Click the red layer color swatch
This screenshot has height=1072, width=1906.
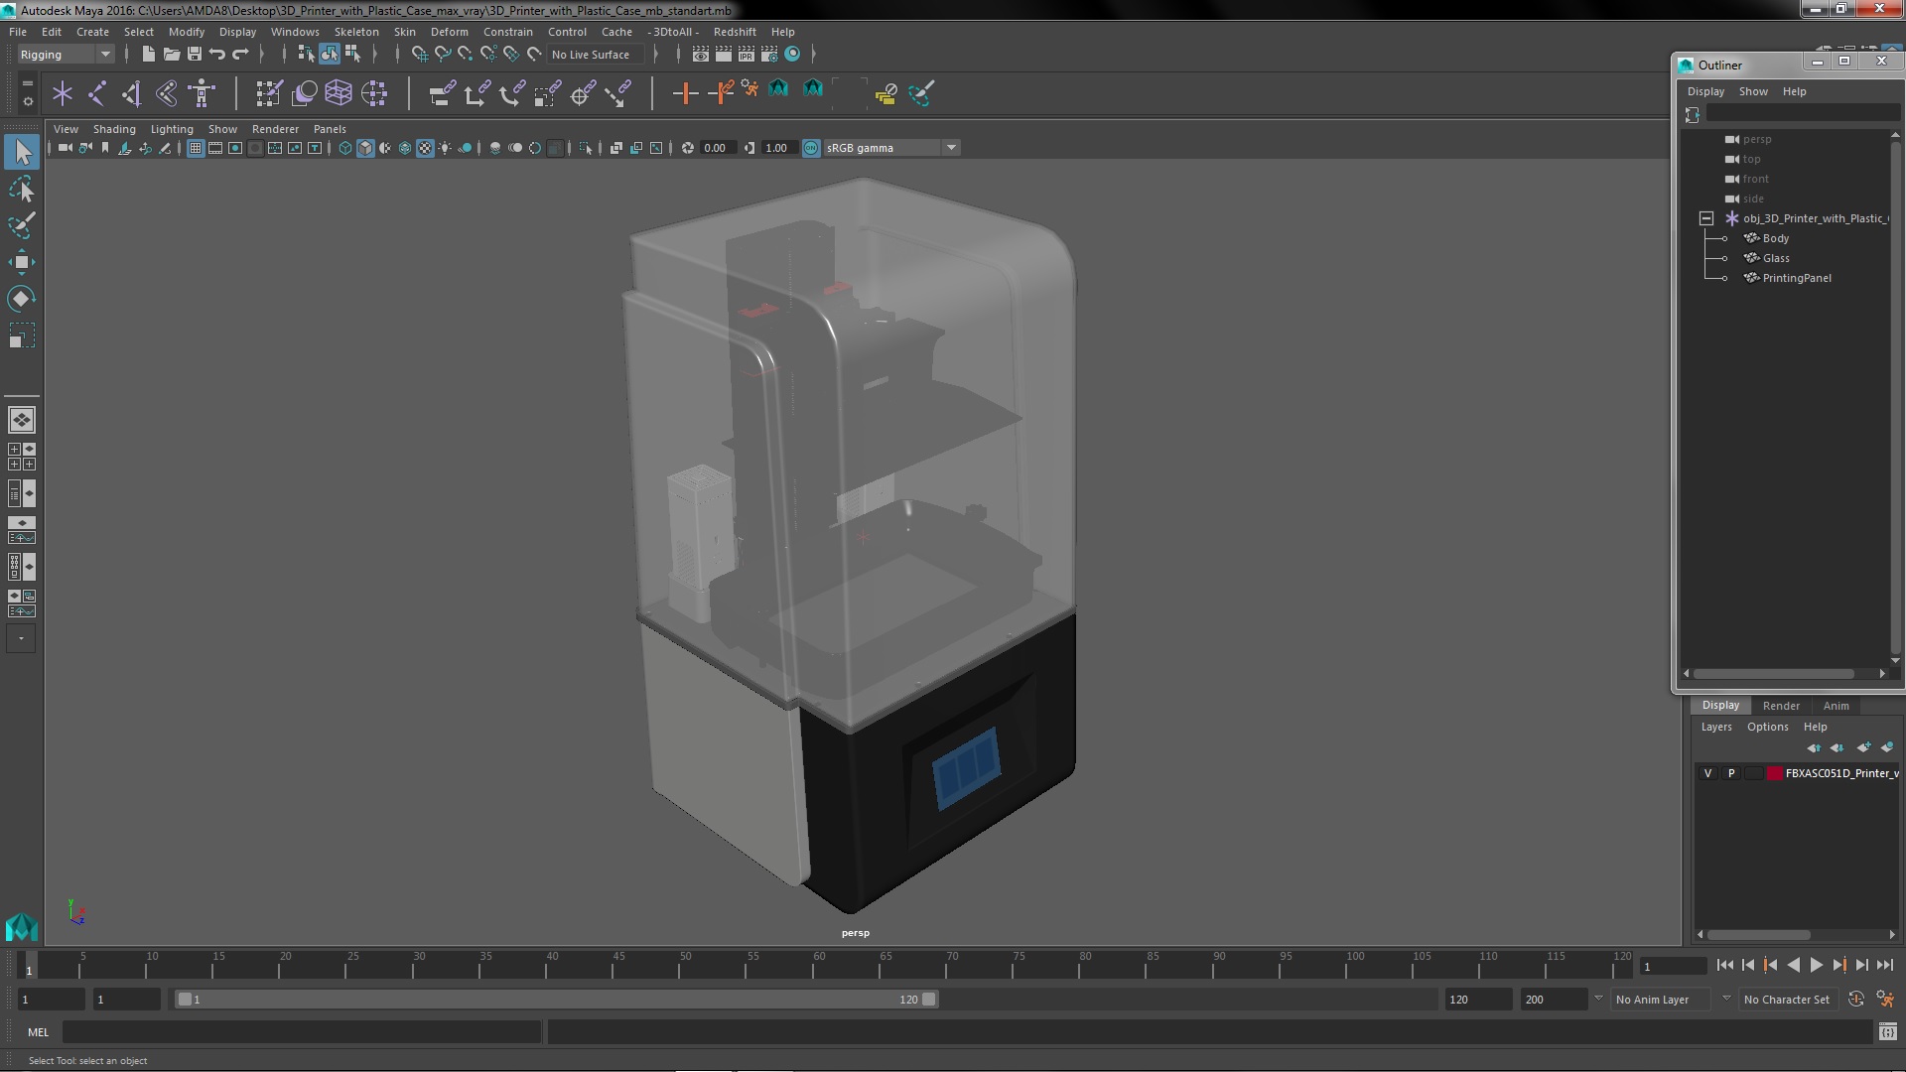click(x=1774, y=773)
